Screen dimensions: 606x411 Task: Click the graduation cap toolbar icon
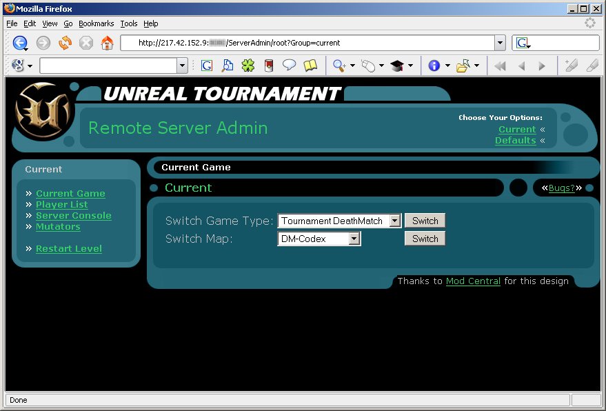396,66
